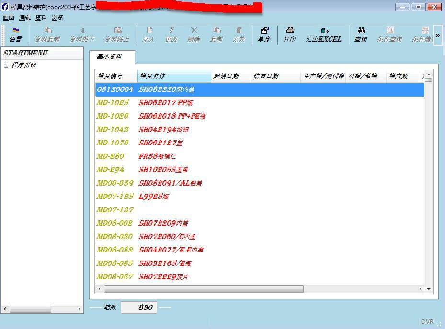Click the 打印 print icon

[x=289, y=34]
